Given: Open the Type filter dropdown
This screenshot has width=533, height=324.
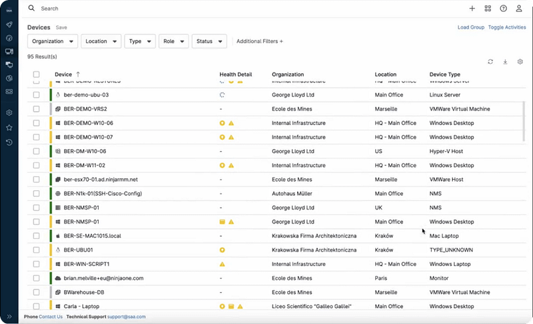Looking at the screenshot, I should 140,41.
